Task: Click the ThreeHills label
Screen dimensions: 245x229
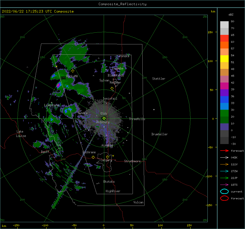Action: coord(137,119)
